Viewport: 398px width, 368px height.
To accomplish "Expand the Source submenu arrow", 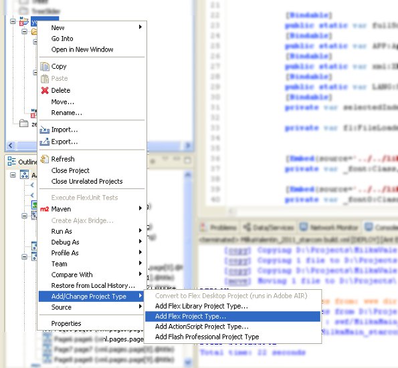I will click(x=140, y=307).
